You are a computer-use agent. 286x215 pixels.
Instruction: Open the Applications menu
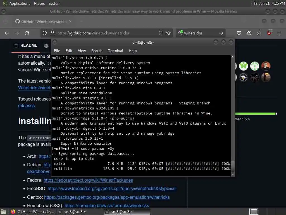click(20, 3)
